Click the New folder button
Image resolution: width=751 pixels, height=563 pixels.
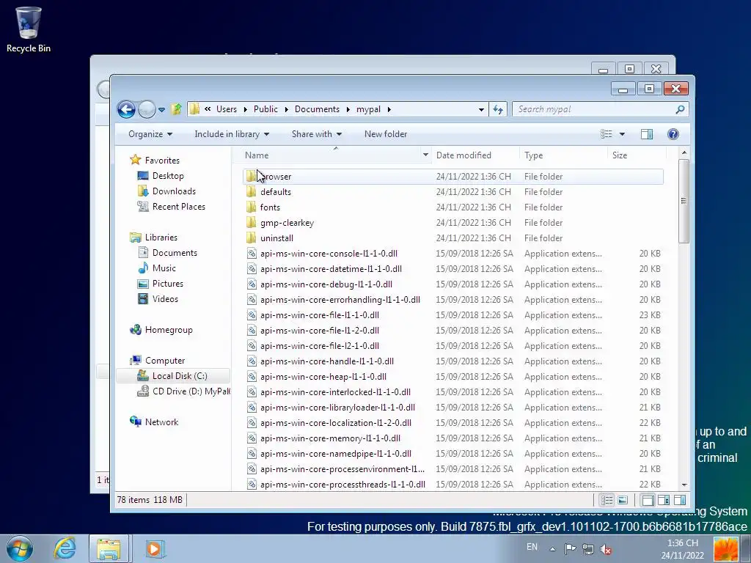386,134
